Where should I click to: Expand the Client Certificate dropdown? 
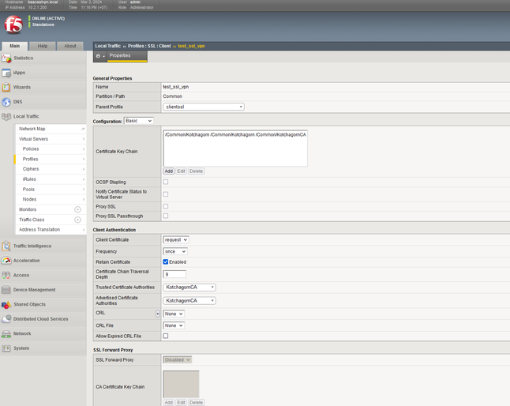[176, 239]
